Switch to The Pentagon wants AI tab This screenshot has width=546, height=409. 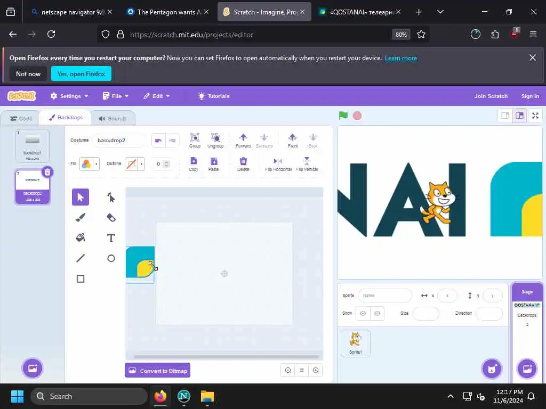(167, 12)
